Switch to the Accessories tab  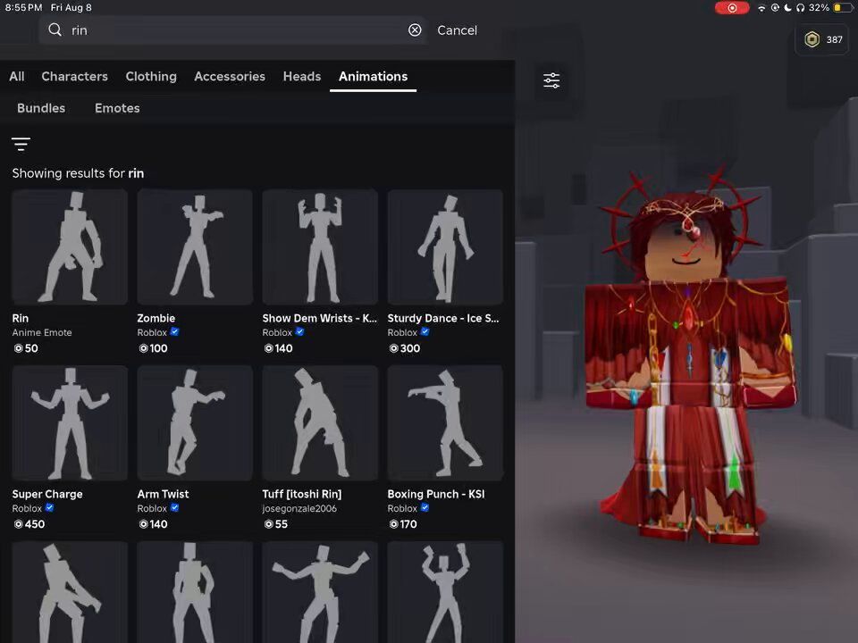pos(230,76)
